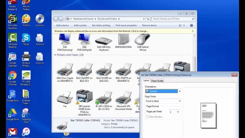The image size is (245, 138).
Task: Refresh the Devices and Printers address bar
Action: pyautogui.click(x=148, y=19)
